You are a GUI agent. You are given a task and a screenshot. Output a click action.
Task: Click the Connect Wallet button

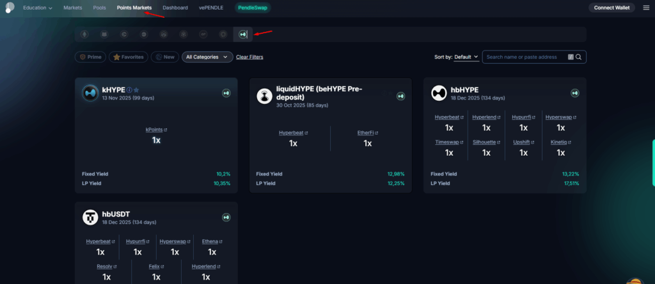[612, 8]
